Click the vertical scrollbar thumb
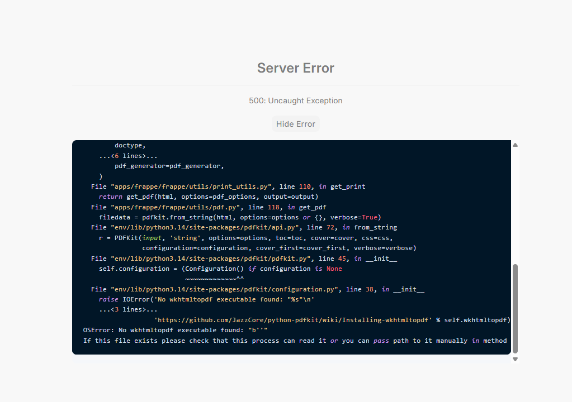Screen dimensions: 572x402 (515, 309)
